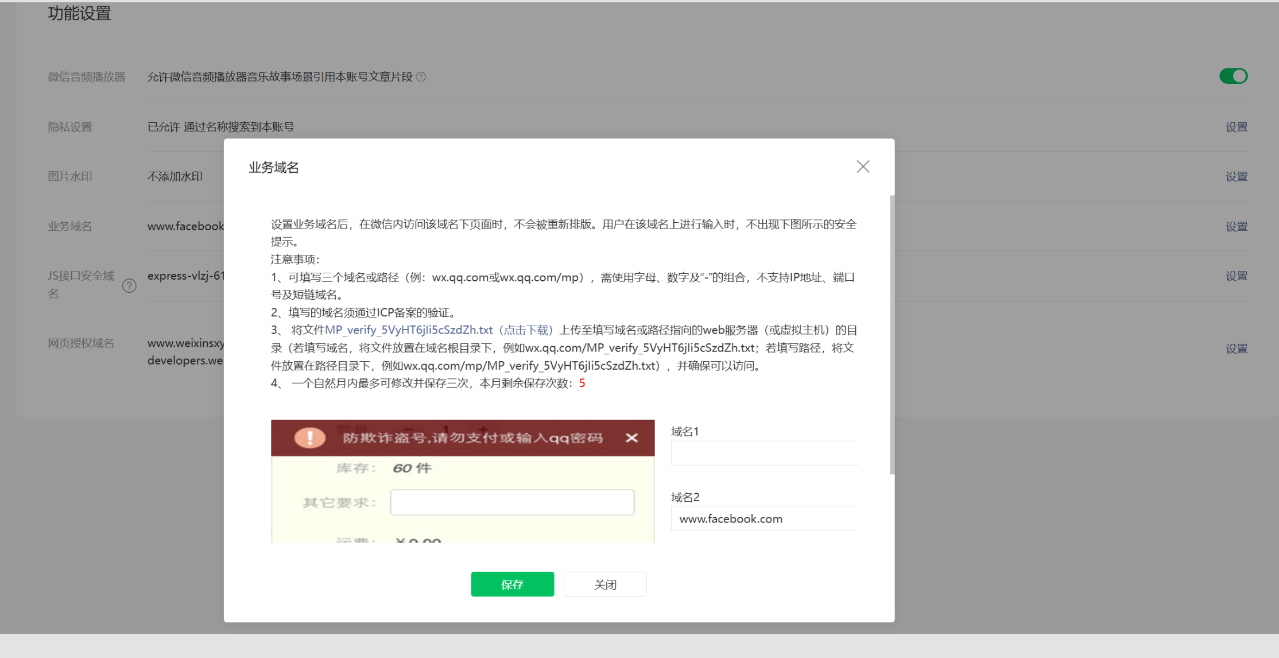Click the 域名1 input field
Image resolution: width=1279 pixels, height=658 pixels.
(x=765, y=453)
